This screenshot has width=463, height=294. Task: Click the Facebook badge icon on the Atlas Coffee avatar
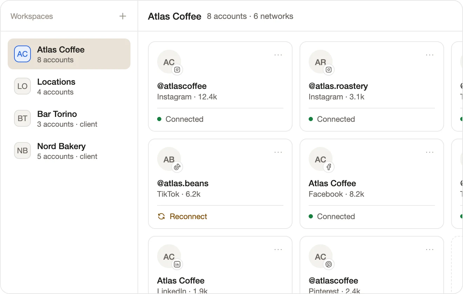coord(329,167)
